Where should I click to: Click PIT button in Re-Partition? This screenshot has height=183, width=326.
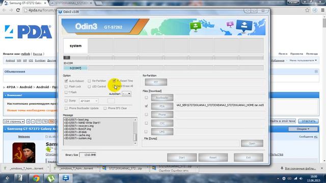point(156,82)
